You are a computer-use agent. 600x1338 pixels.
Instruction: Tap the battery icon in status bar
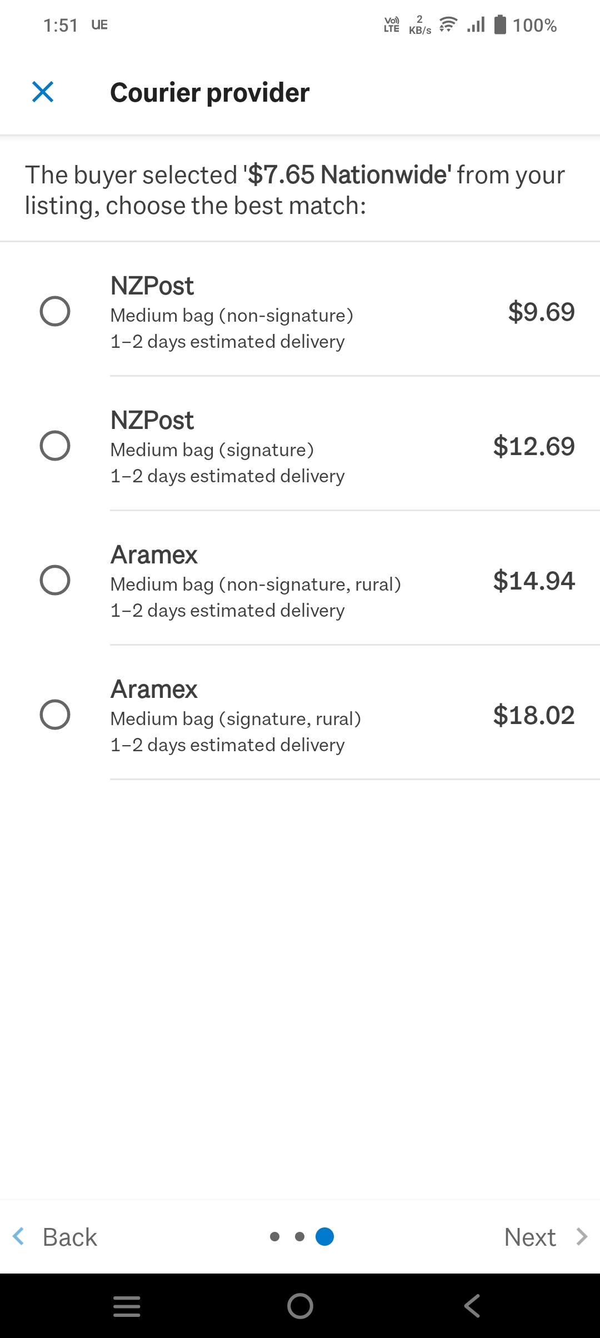pos(500,25)
